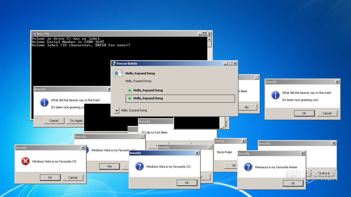Screen dimensions: 351x197
Task: Click the Bonzai Buhdy title bar icon
Action: (x=114, y=63)
